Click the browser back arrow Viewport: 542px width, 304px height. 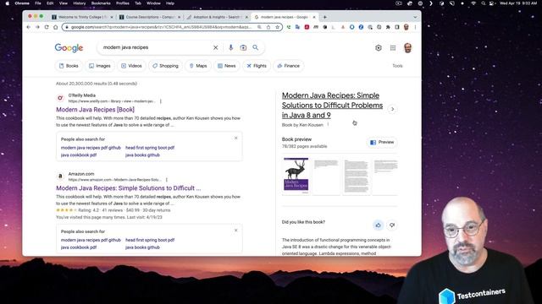(28, 27)
